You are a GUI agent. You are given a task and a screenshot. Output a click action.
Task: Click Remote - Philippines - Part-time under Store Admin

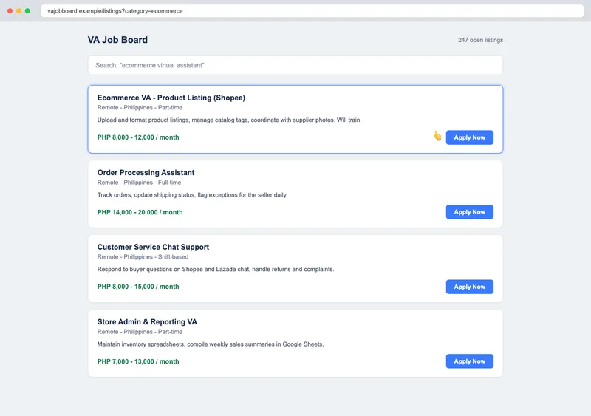pyautogui.click(x=140, y=332)
